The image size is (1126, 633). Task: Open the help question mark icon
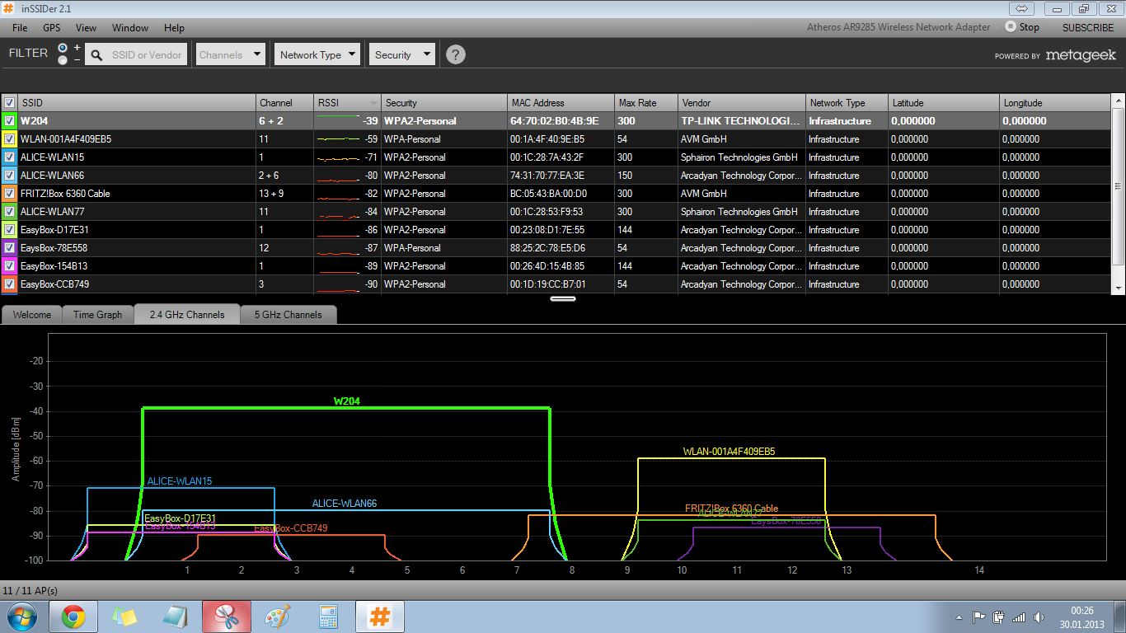[455, 55]
